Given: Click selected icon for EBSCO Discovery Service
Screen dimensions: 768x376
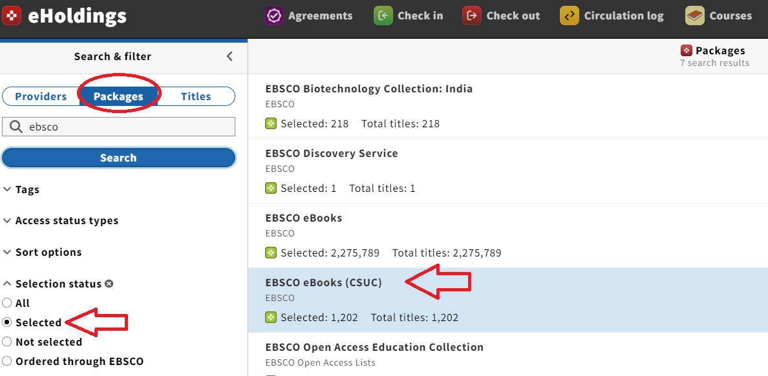Looking at the screenshot, I should coord(271,188).
